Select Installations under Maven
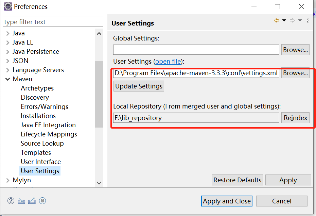 click(x=38, y=116)
